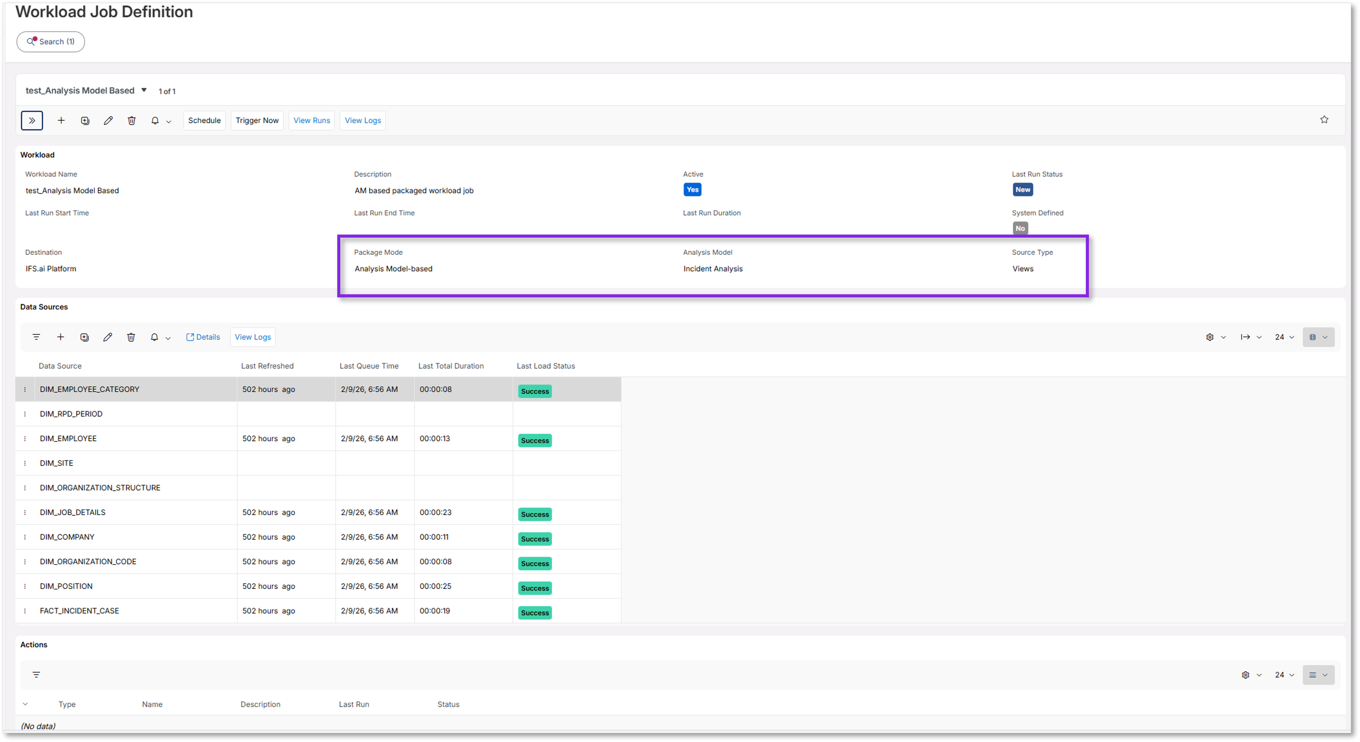Change the Actions page size of 24
Screen dimensions: 1360x742
point(1284,674)
